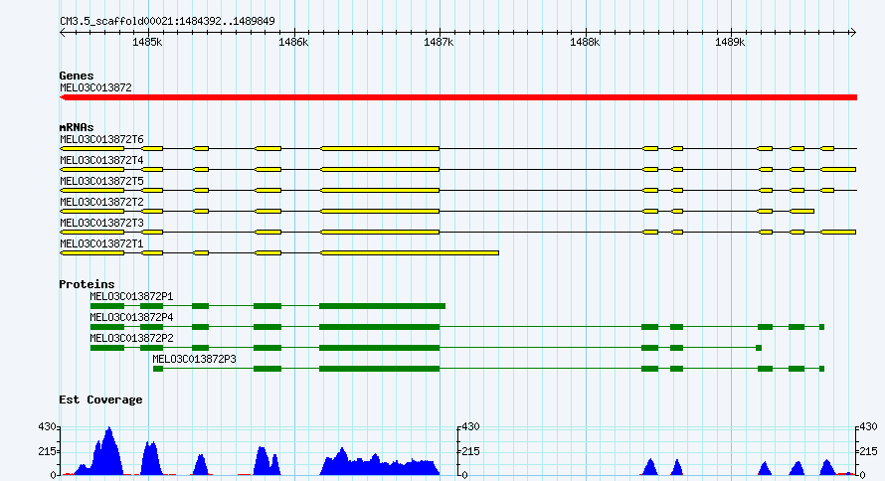Select the MEL03C013872 gene label
The height and width of the screenshot is (481, 885).
[x=95, y=87]
